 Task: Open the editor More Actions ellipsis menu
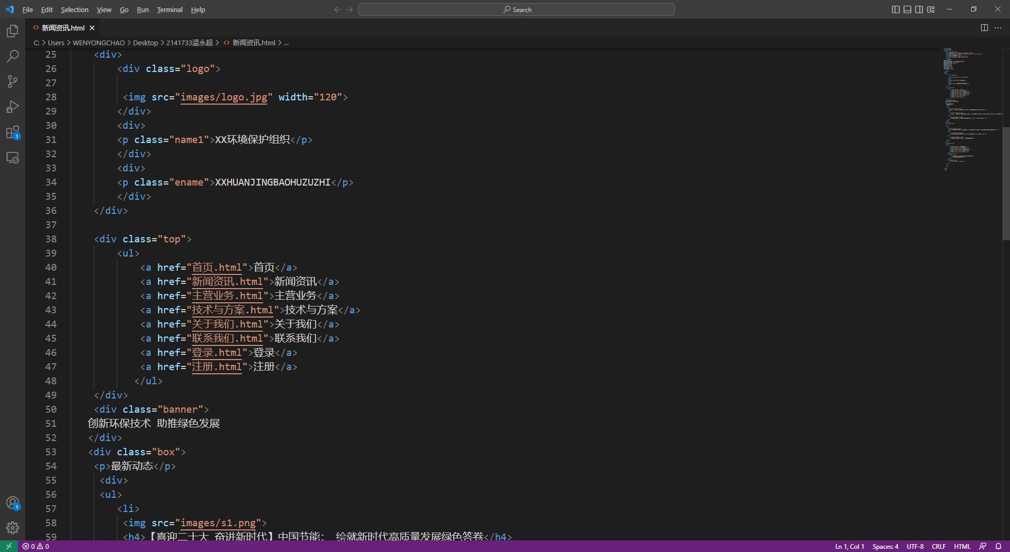coord(998,28)
